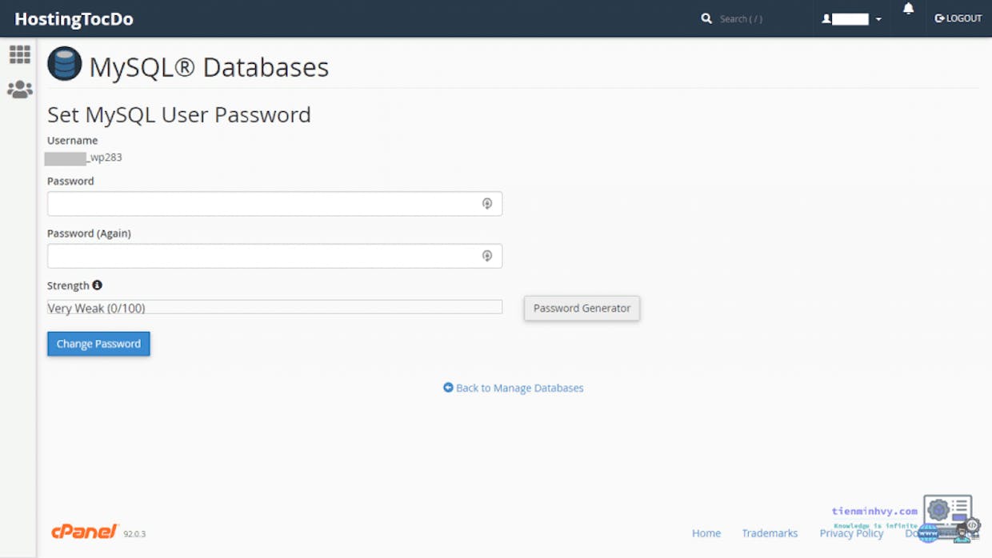Click the MySQL Databases barrel icon
The height and width of the screenshot is (558, 992).
(x=65, y=64)
